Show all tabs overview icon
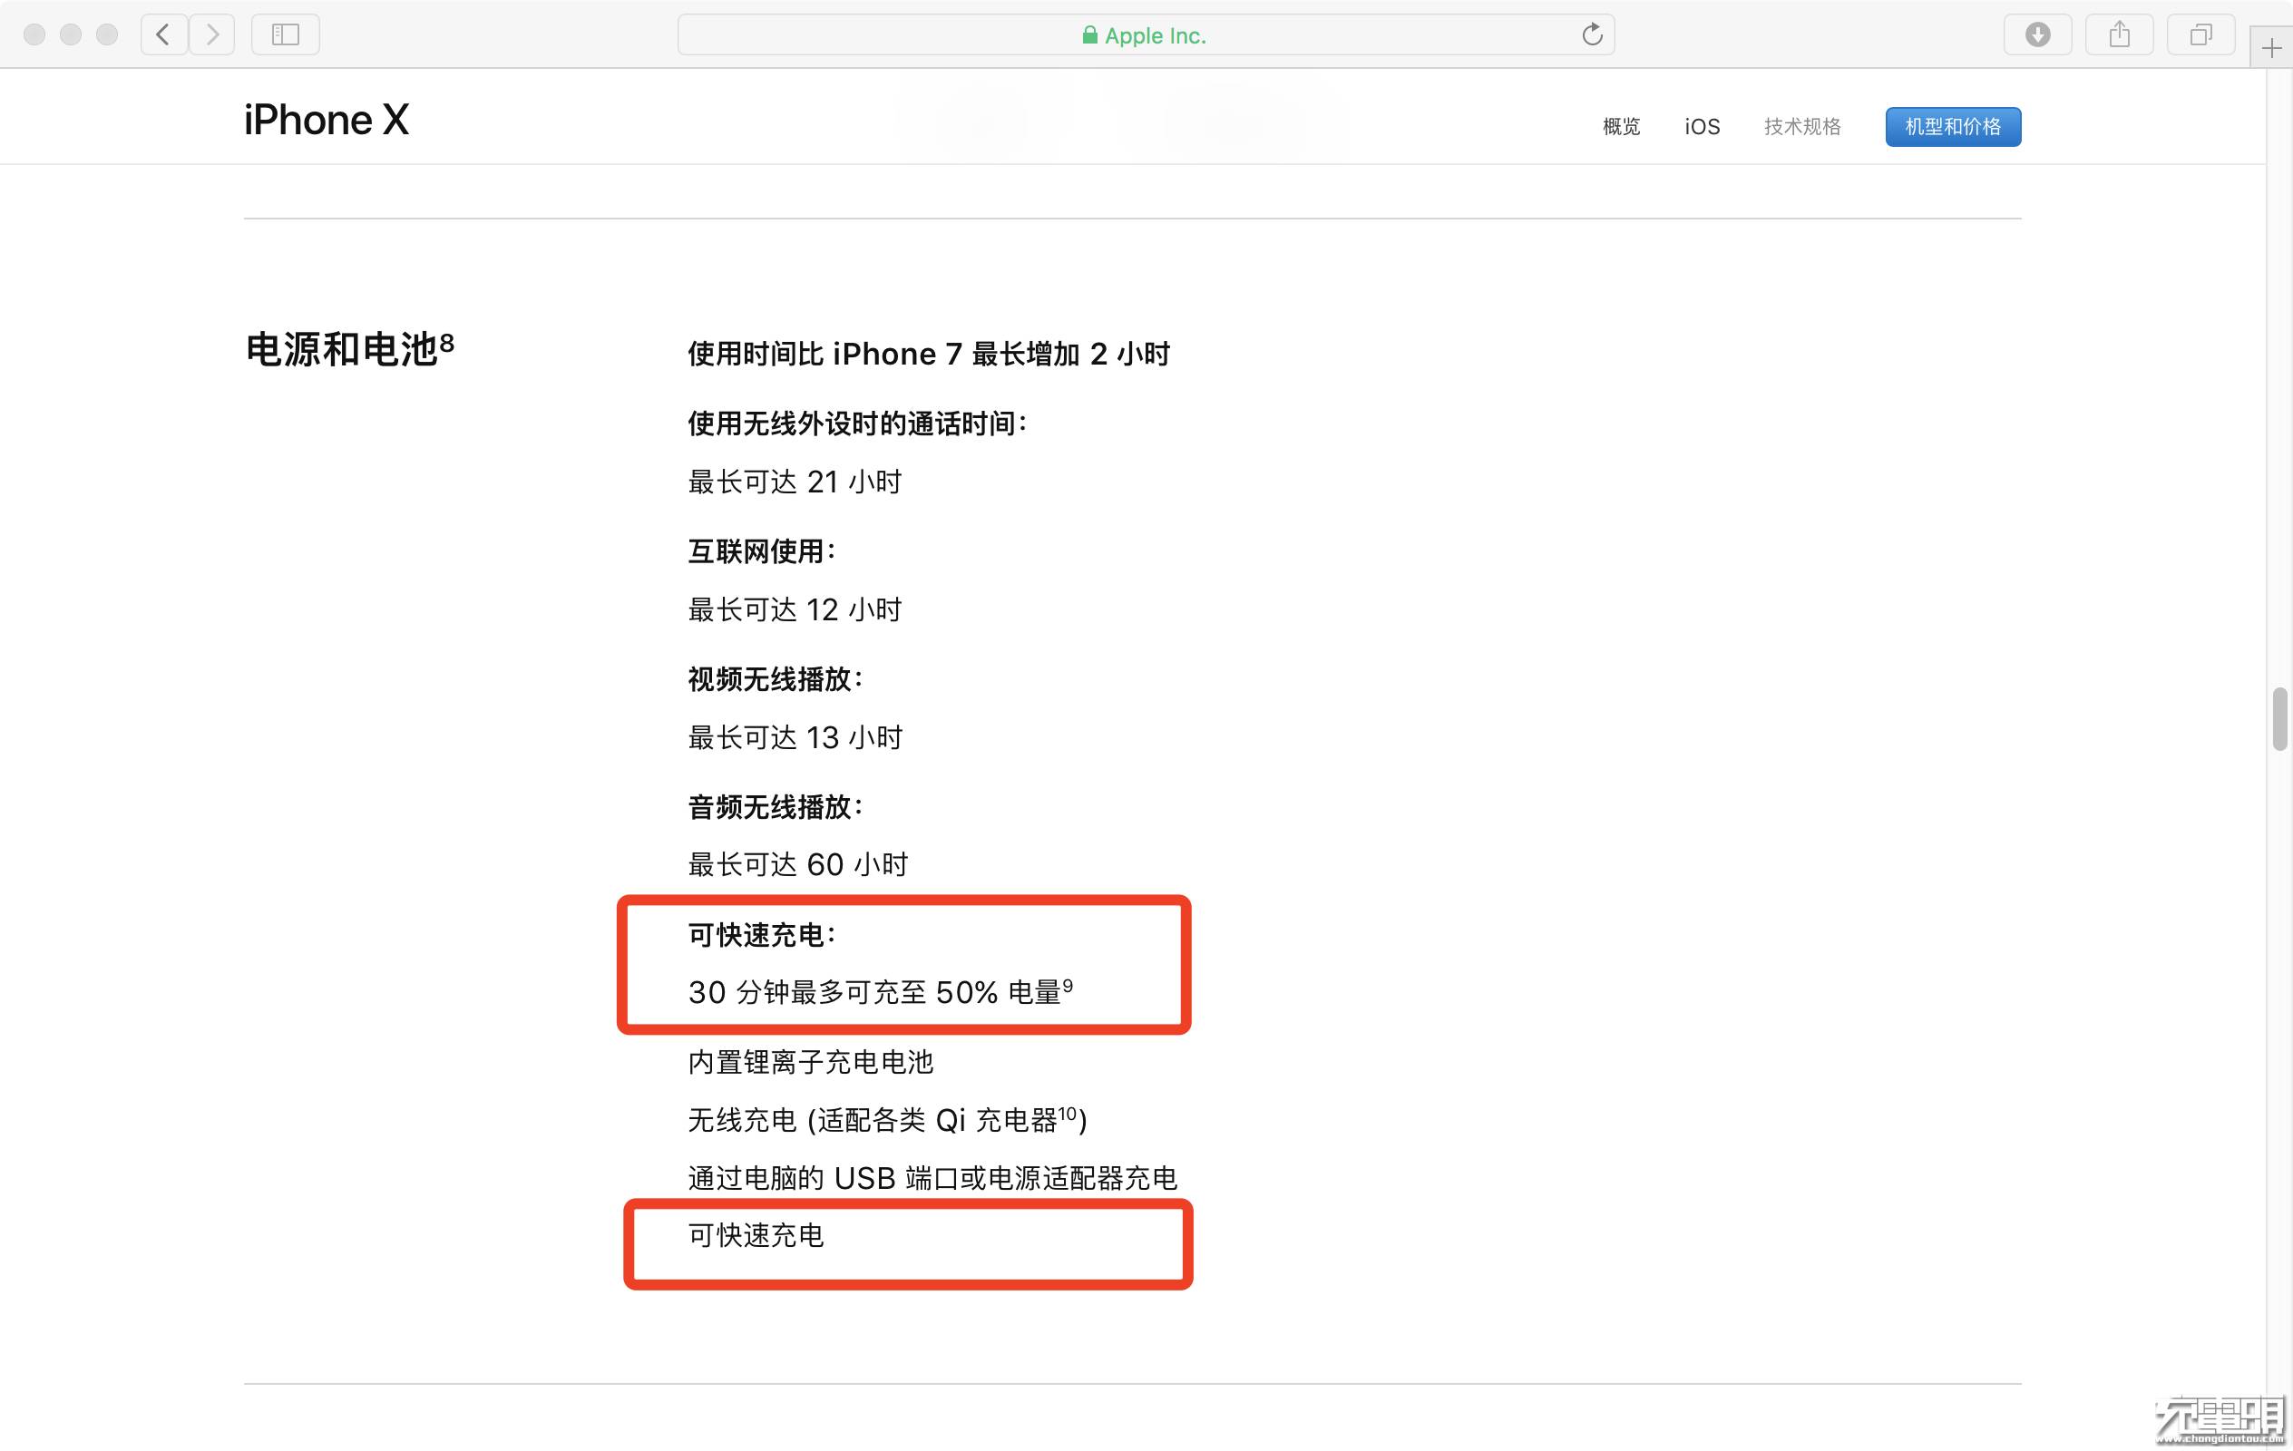 point(2200,35)
